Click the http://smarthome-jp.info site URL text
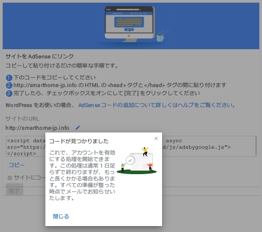Screen dimensions: 262x232 37,128
